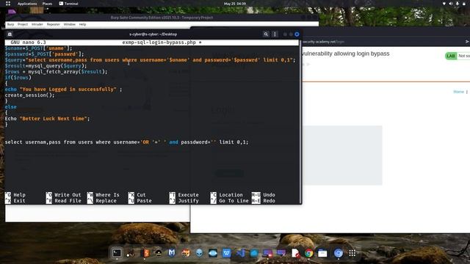Open the Project menu in Burp Suite
This screenshot has width=470, height=264.
tap(23, 24)
